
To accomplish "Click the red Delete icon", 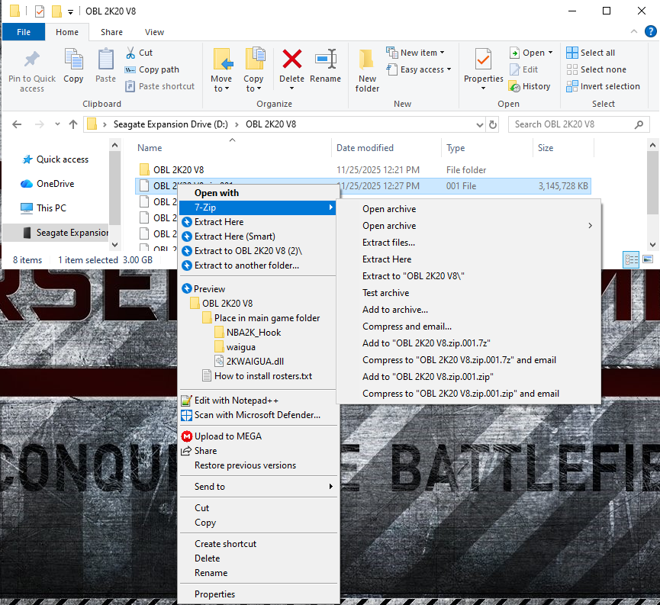I will click(x=291, y=59).
